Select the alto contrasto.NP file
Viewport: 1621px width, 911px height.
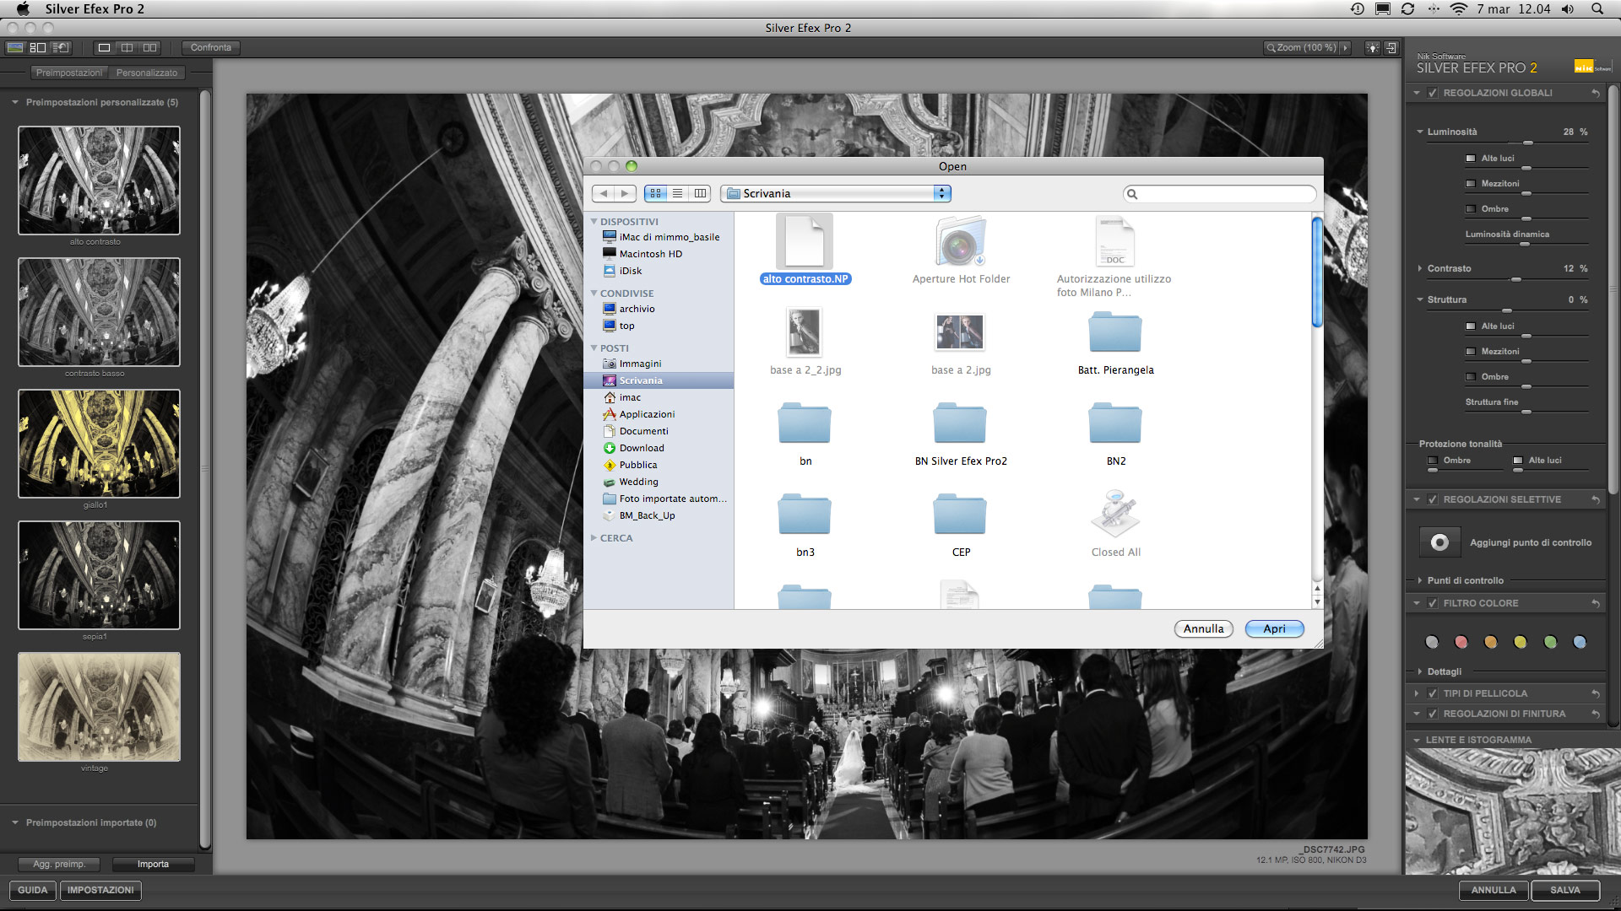[x=805, y=249]
